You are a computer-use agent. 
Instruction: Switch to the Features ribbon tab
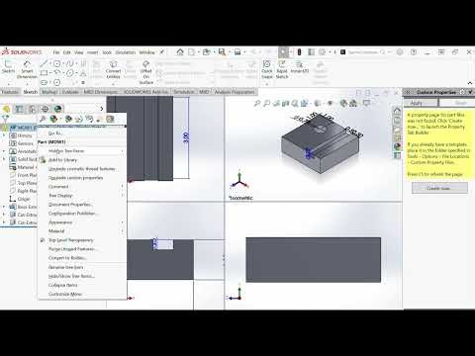tap(10, 92)
